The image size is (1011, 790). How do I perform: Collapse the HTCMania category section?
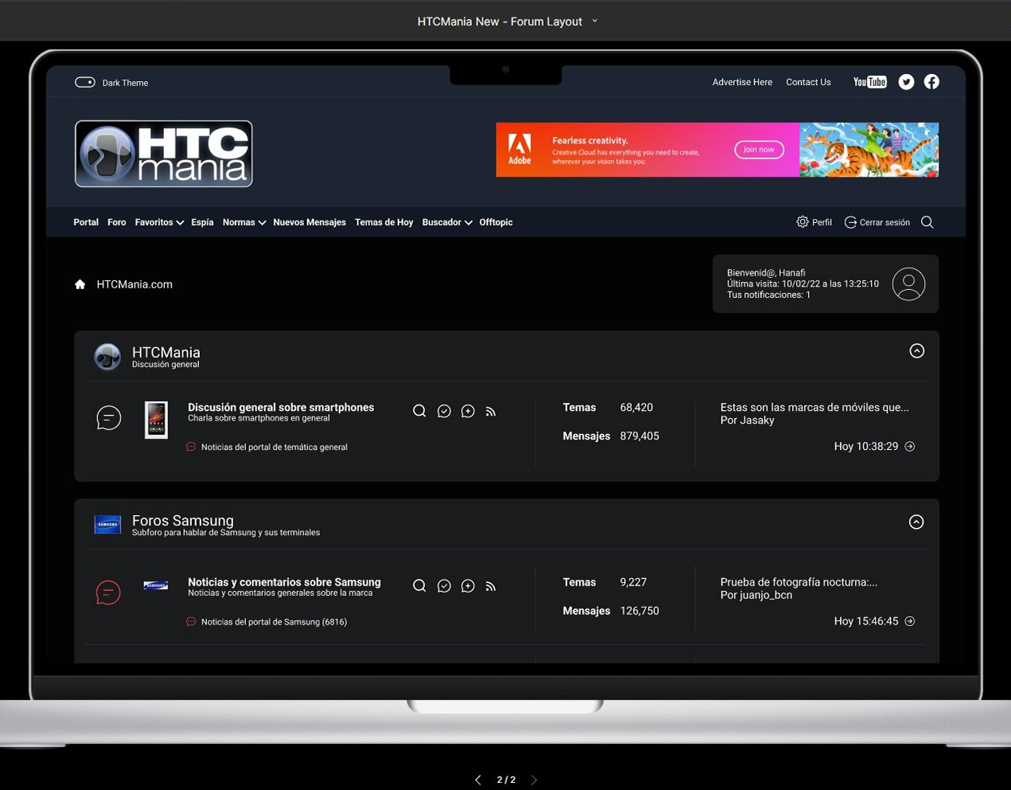(x=917, y=351)
